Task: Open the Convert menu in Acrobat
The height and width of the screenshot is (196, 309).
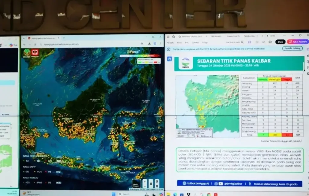Action: pos(195,42)
